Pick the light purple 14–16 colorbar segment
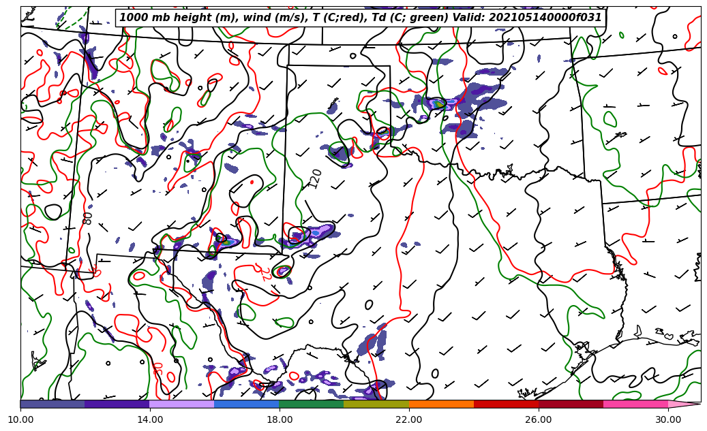This screenshot has height=431, width=707. [182, 404]
